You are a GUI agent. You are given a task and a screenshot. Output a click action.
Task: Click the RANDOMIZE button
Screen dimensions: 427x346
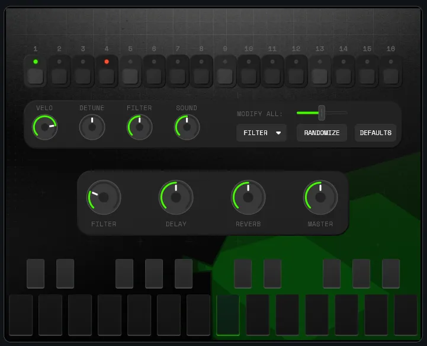pos(322,133)
